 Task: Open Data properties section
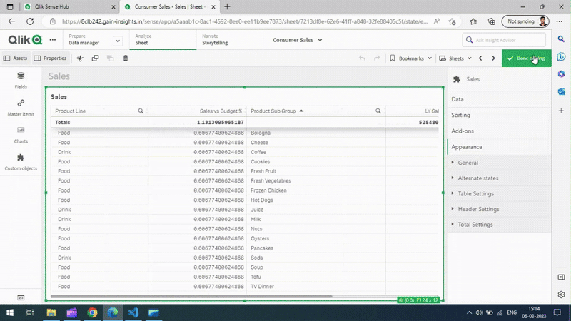pyautogui.click(x=499, y=99)
